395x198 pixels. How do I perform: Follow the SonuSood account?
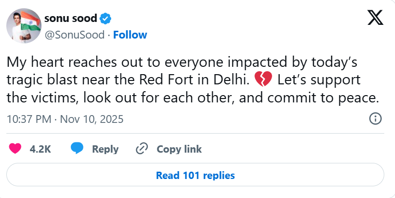pyautogui.click(x=130, y=35)
